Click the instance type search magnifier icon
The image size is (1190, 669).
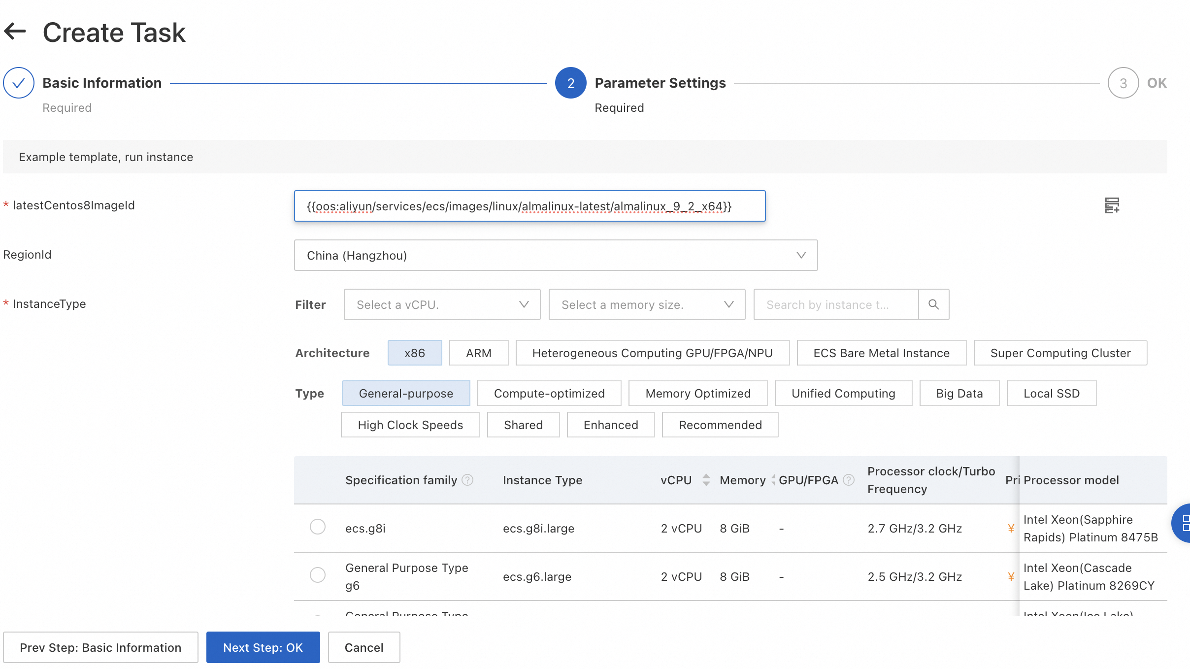pos(933,304)
